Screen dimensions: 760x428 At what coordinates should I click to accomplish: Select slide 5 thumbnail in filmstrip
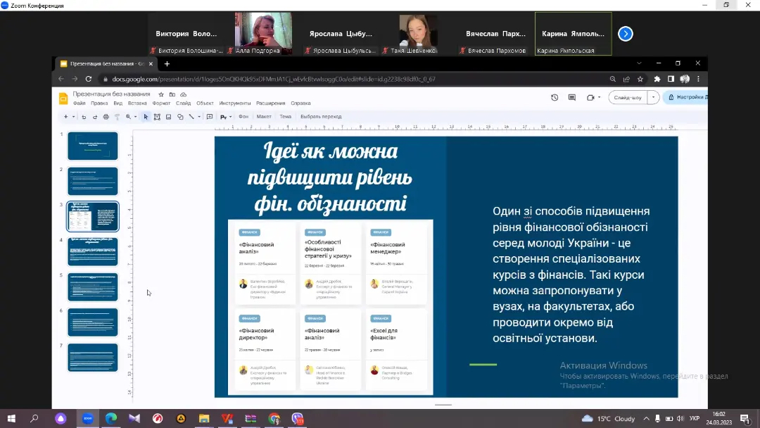pyautogui.click(x=92, y=287)
